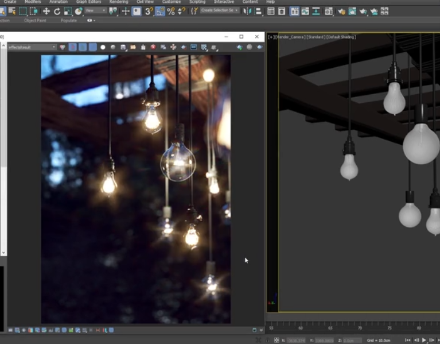Click Default Shading viewport label
This screenshot has height=344, width=440.
point(341,37)
